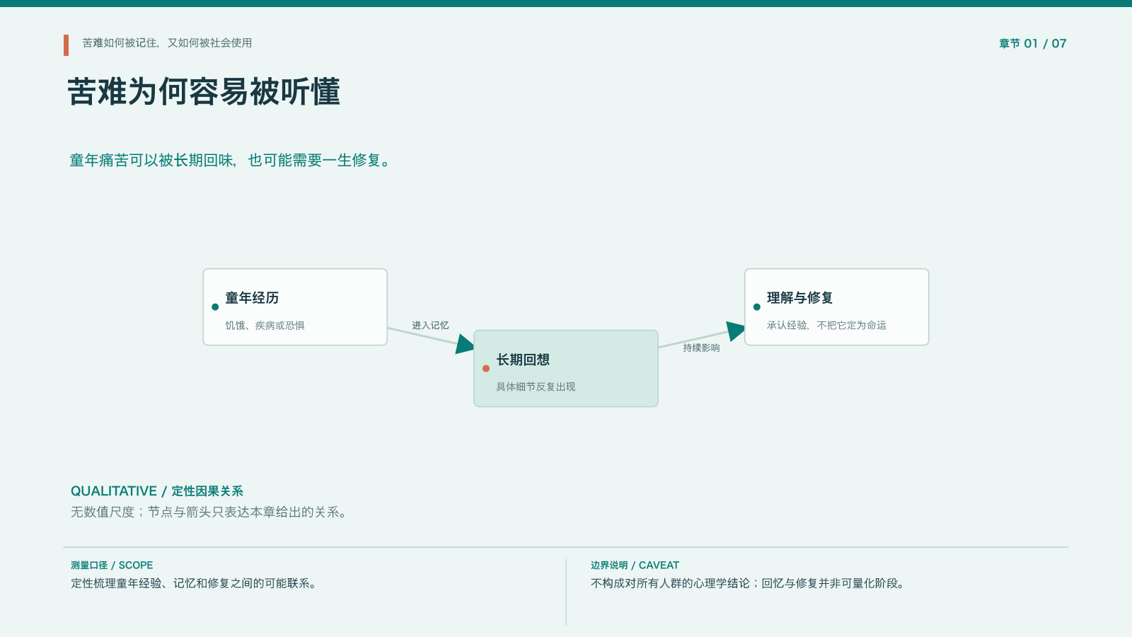Screen dimensions: 1132x637
Task: Click the arrowhead pointing into 长期回想
Action: pyautogui.click(x=465, y=345)
